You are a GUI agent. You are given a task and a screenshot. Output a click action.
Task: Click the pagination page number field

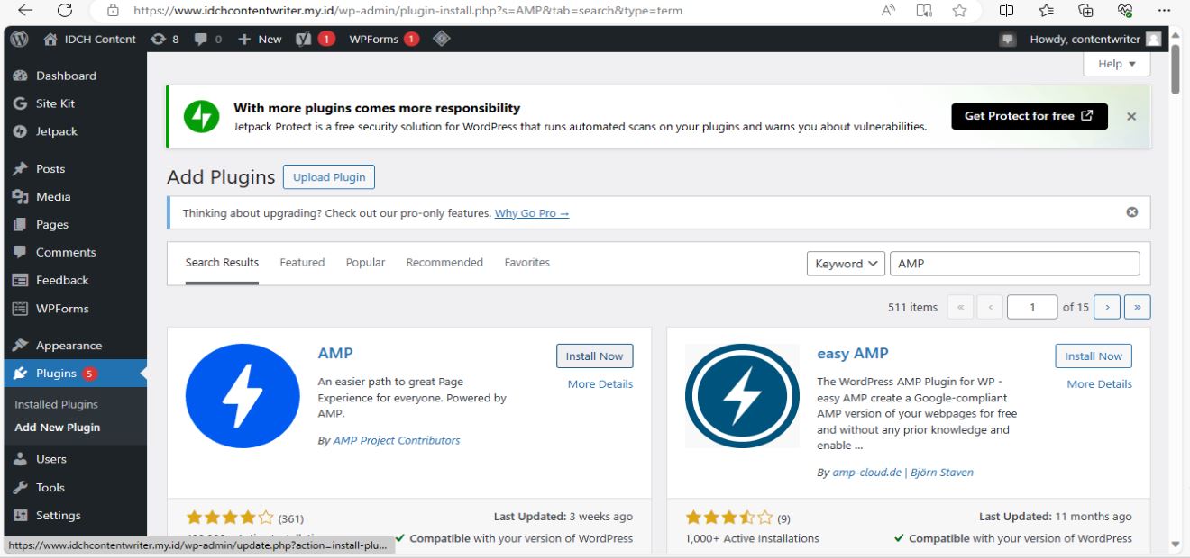[x=1031, y=306]
